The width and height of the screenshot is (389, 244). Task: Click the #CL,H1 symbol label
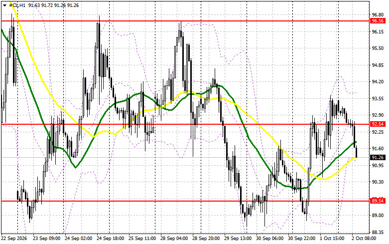coord(17,5)
